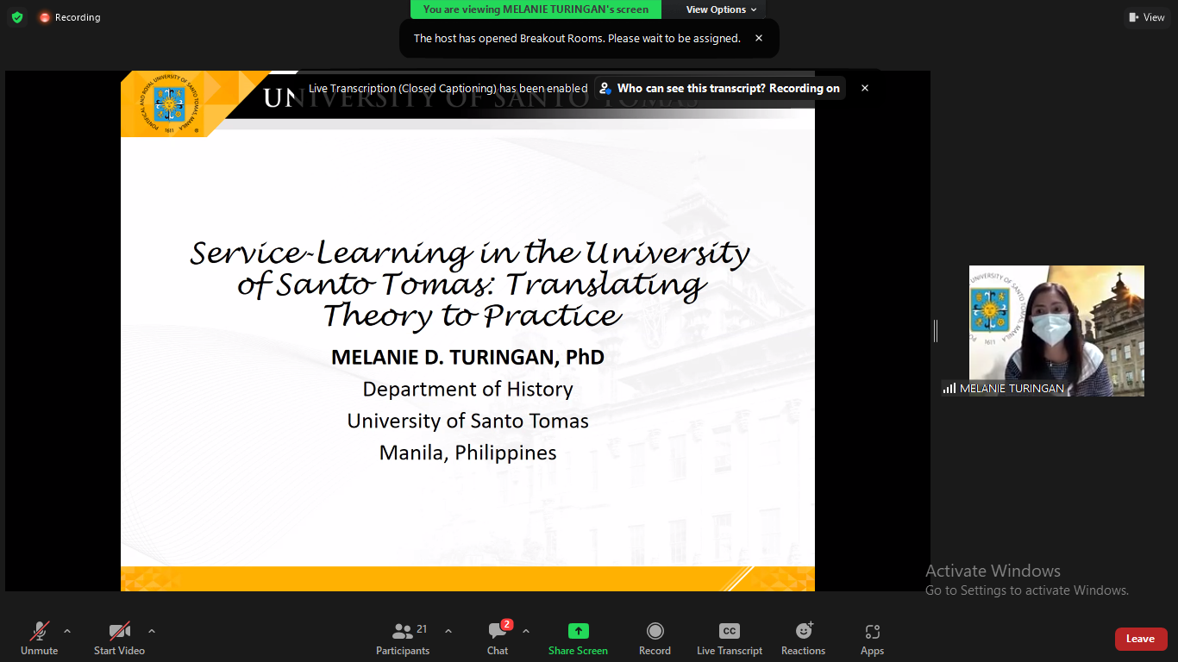Click the panel divider handle beside the video

click(936, 330)
